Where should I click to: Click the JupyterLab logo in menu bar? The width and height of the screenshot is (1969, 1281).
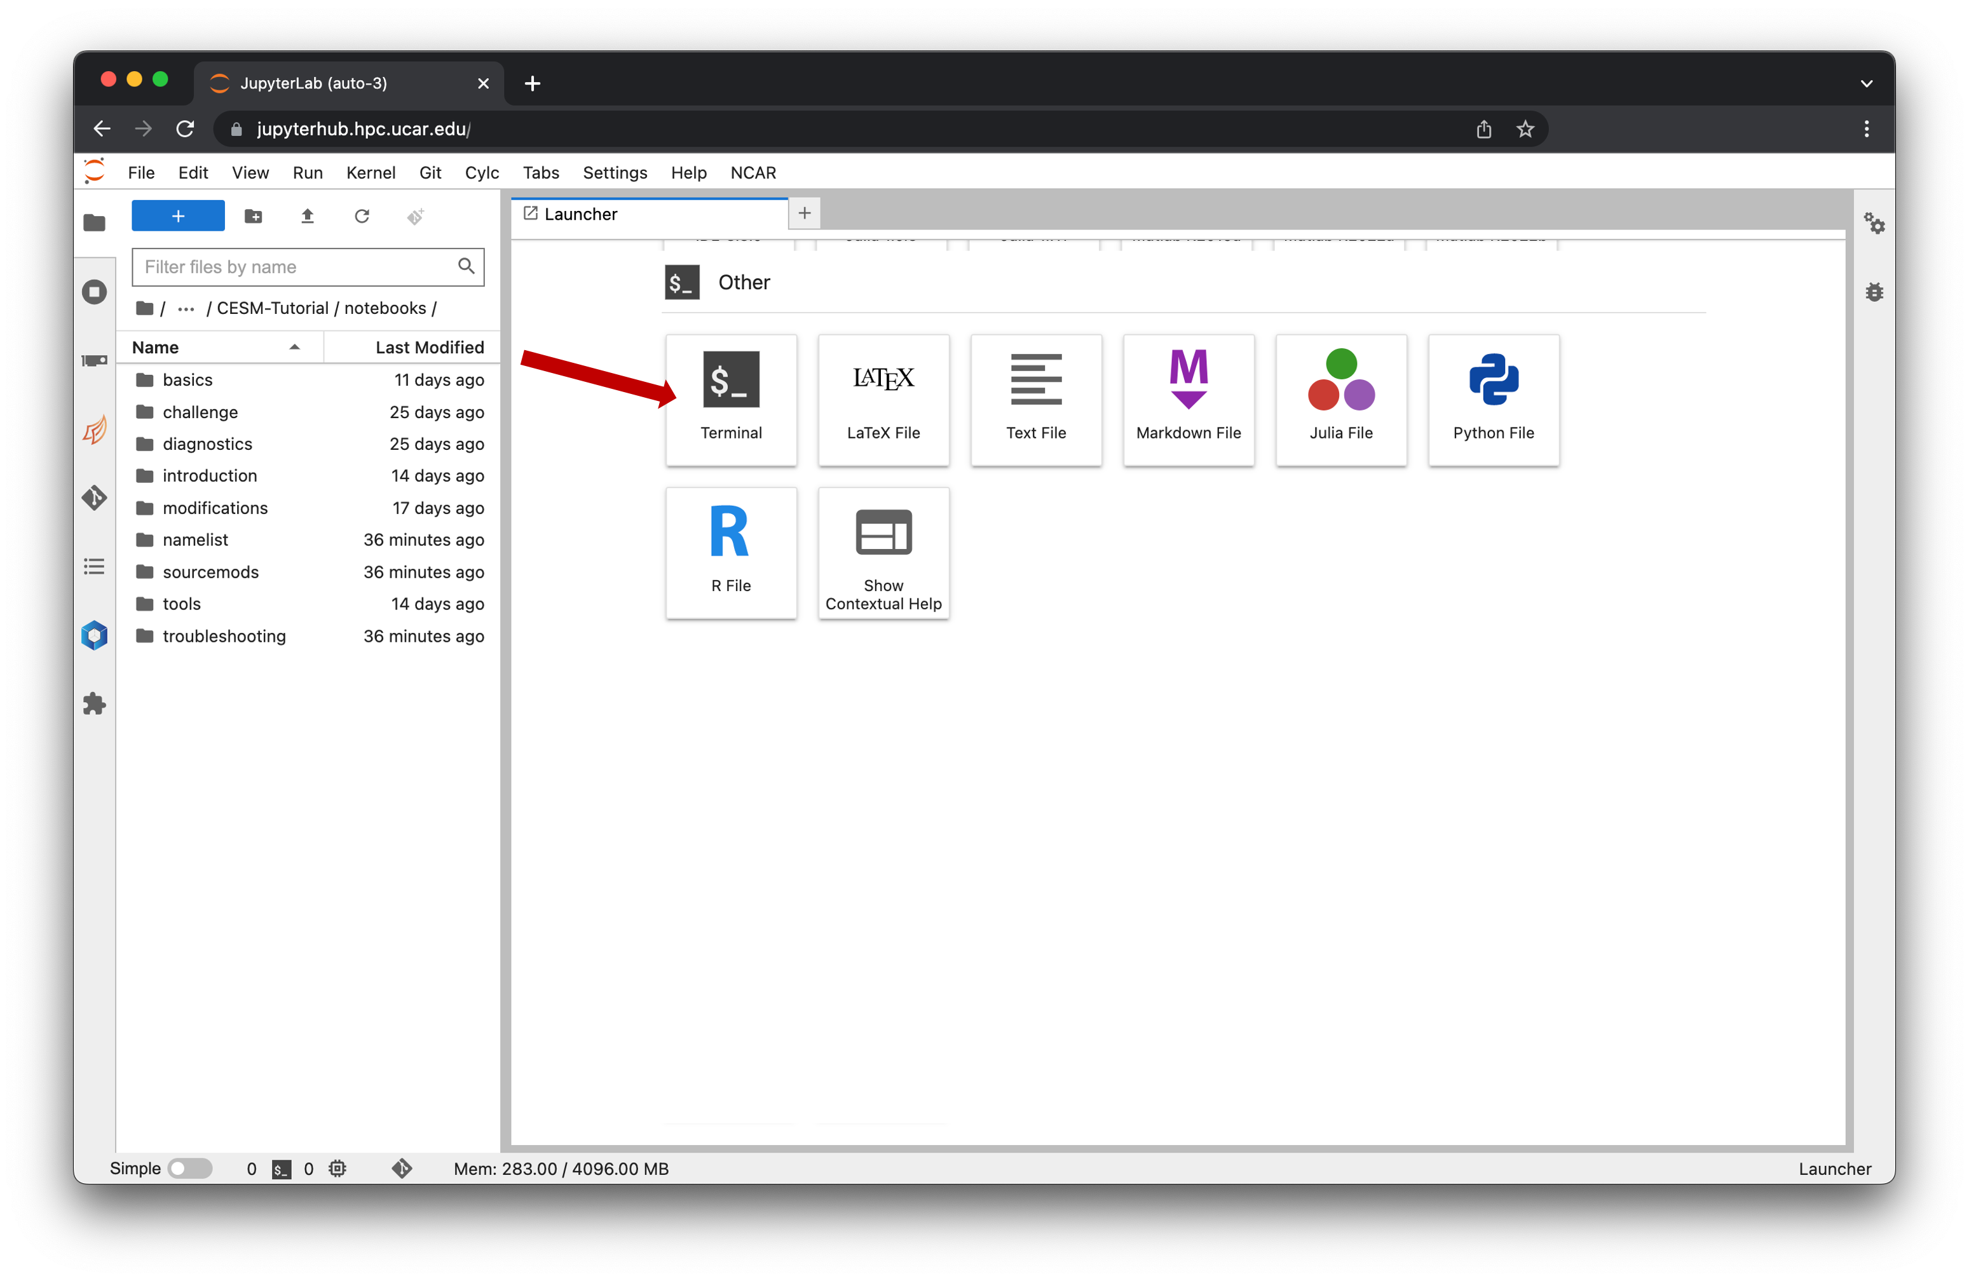point(95,171)
